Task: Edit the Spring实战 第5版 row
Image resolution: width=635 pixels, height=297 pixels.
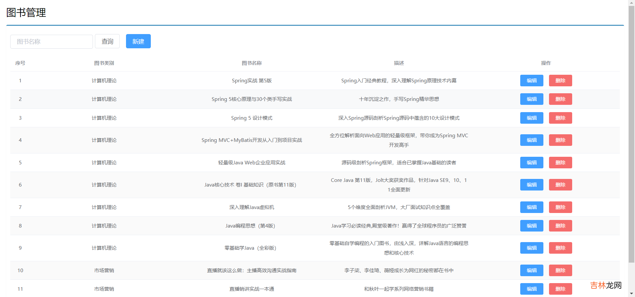Action: tap(532, 81)
